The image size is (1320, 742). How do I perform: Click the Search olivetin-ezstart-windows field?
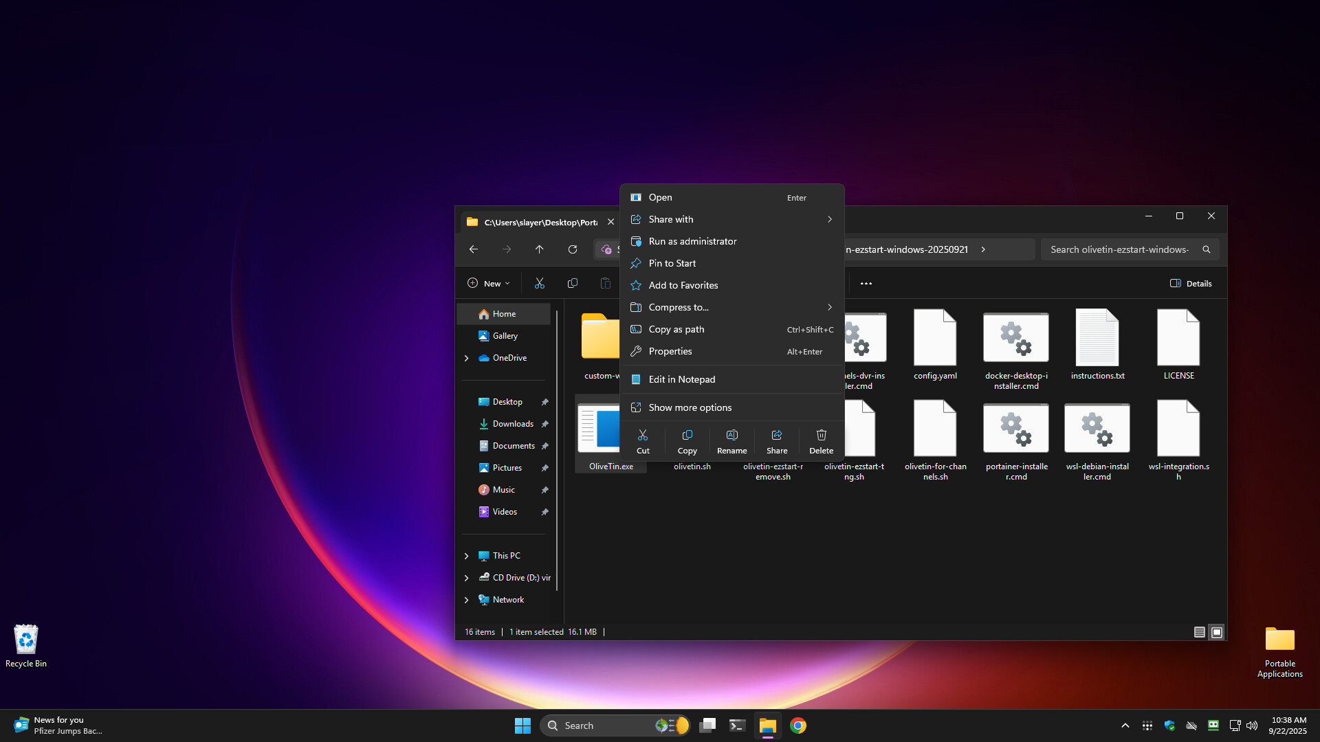pyautogui.click(x=1119, y=249)
